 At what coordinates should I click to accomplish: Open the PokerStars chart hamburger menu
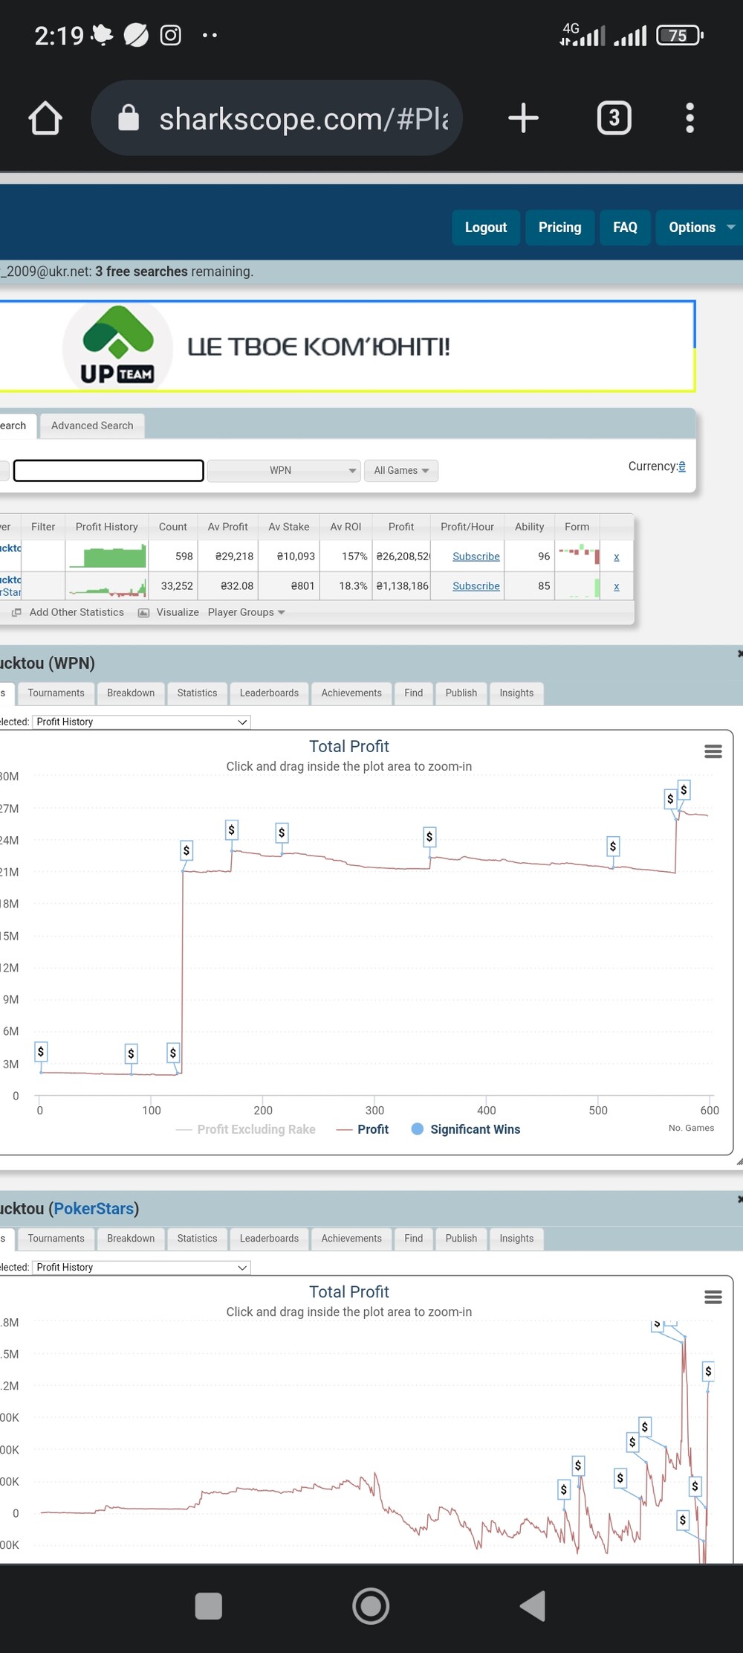pos(713,1297)
